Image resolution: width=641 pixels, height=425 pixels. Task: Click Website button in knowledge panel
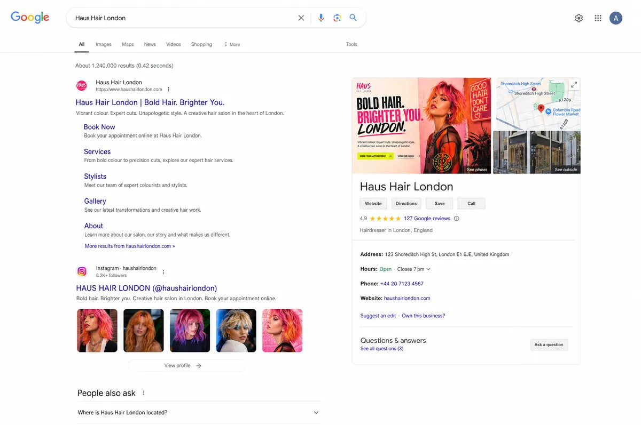373,203
